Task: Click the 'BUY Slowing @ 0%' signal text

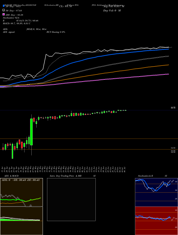Action: tap(56, 32)
